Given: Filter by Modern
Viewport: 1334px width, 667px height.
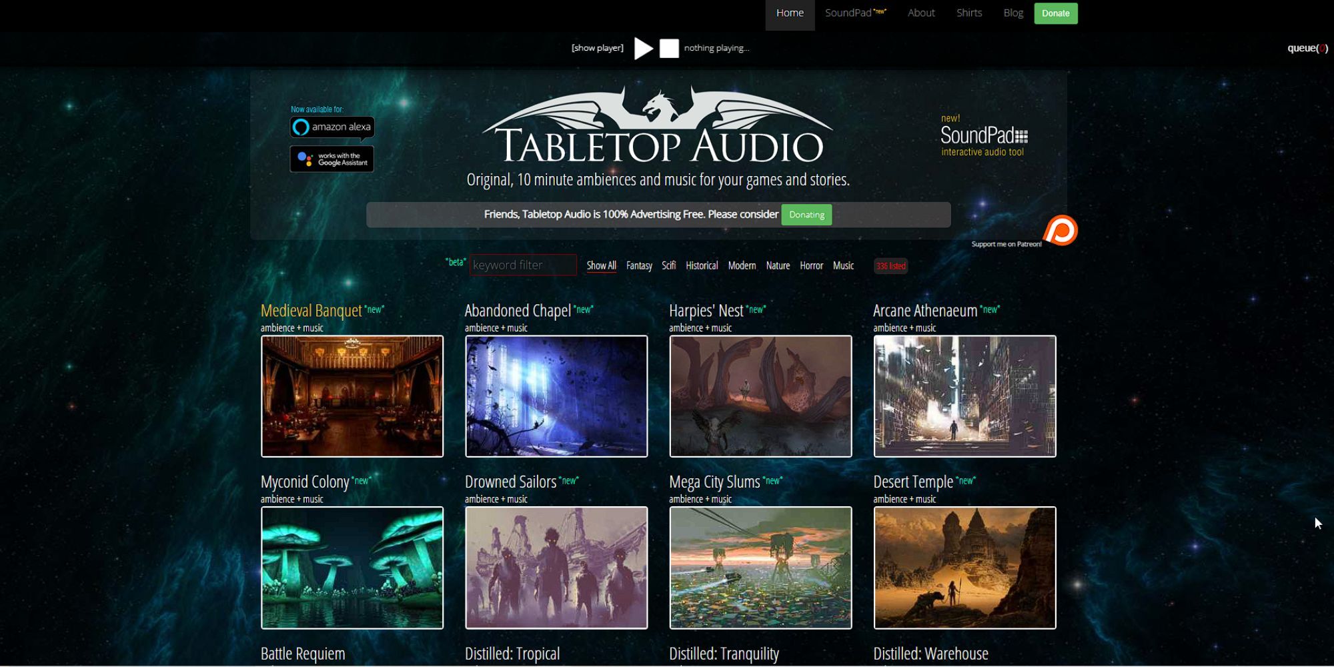Looking at the screenshot, I should tap(742, 265).
